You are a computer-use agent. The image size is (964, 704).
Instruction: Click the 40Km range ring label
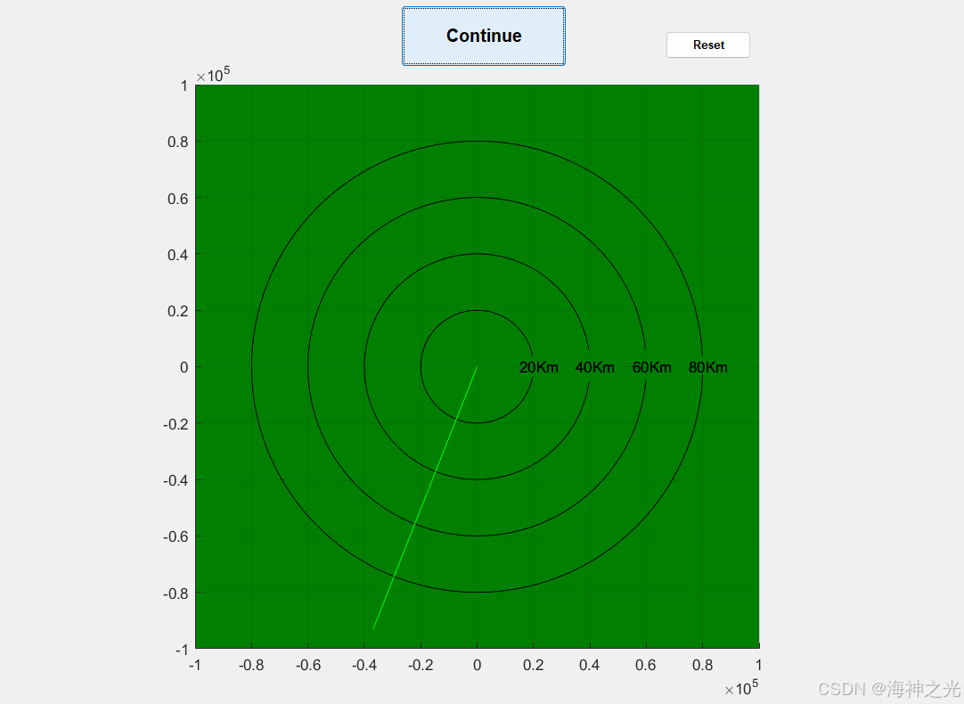click(594, 368)
